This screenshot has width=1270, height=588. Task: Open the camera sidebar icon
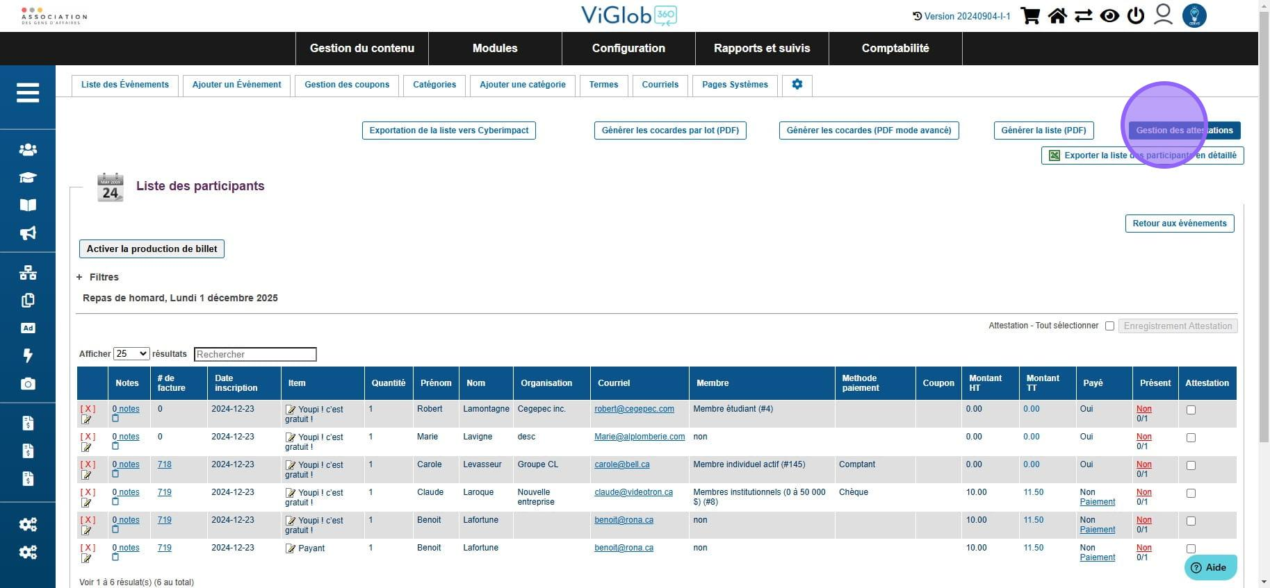(x=28, y=384)
